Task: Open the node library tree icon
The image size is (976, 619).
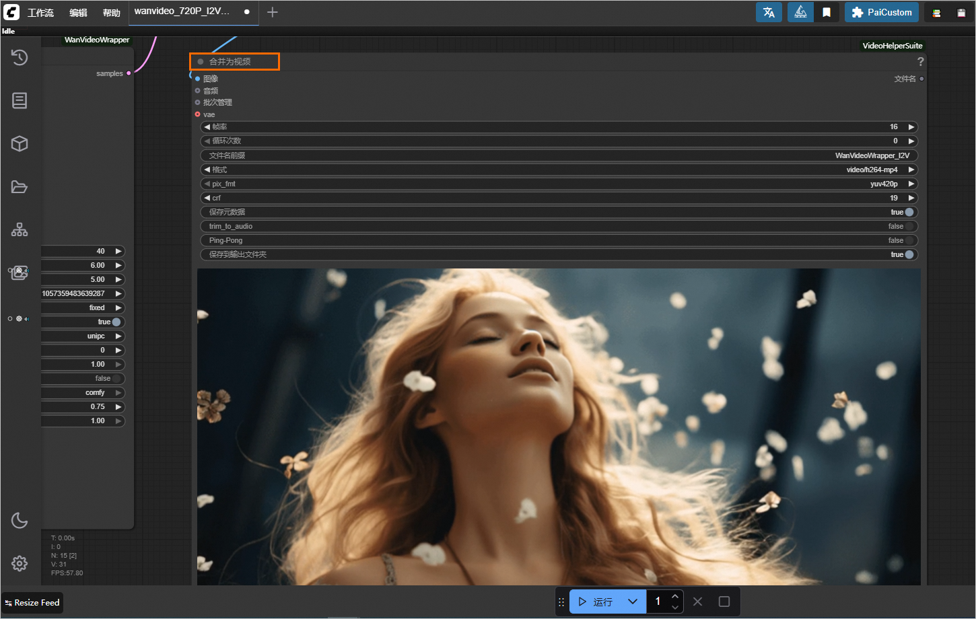Action: click(20, 230)
